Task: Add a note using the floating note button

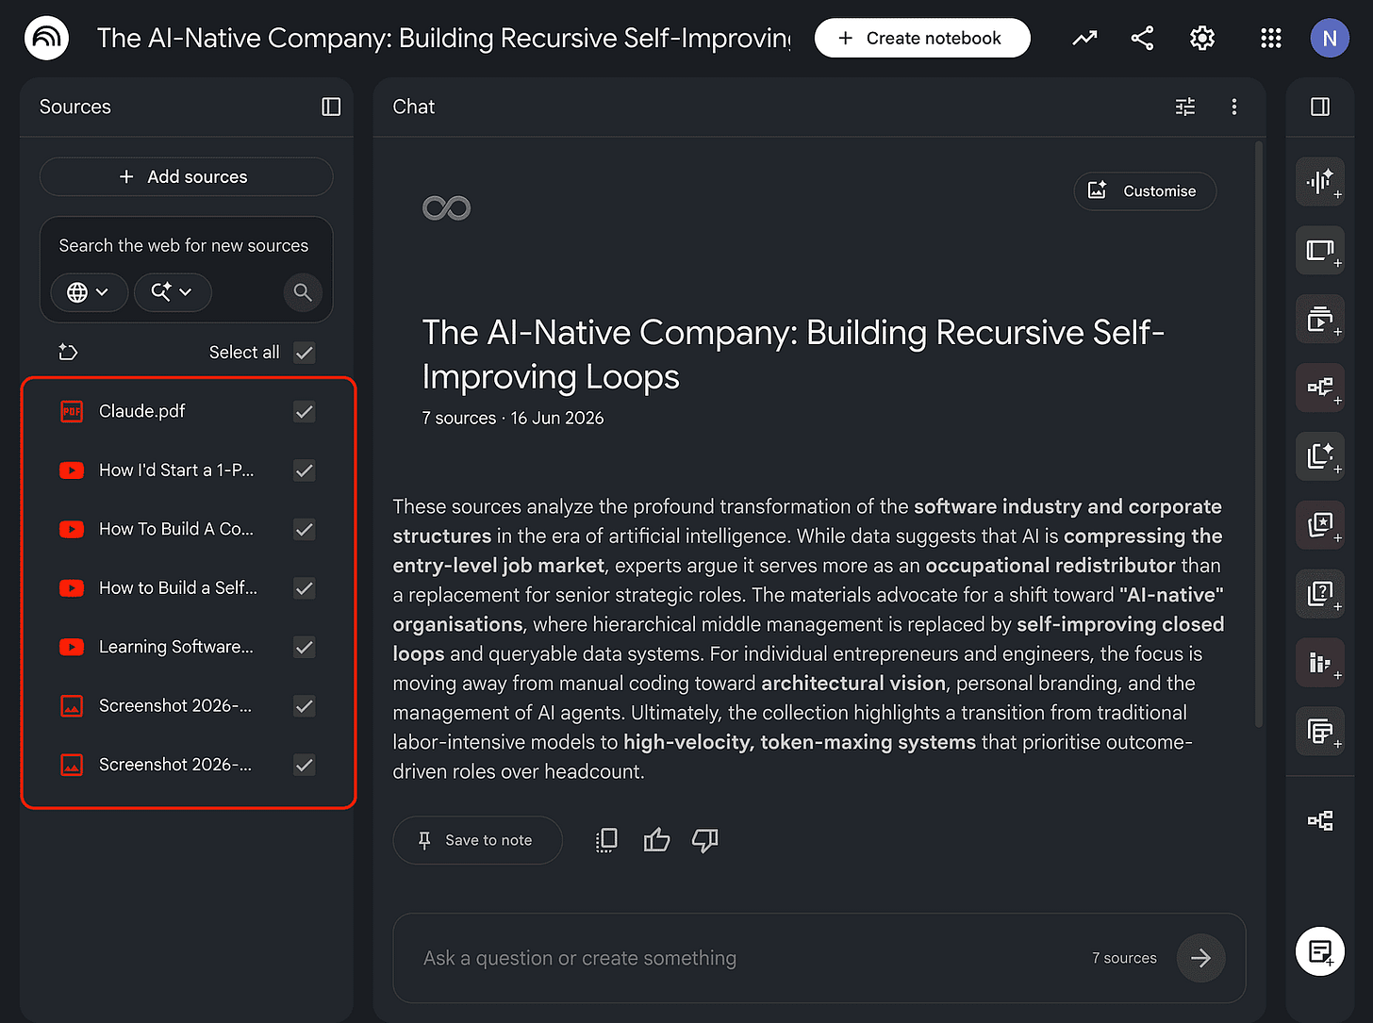Action: (x=1320, y=950)
